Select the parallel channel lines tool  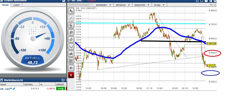coord(71,39)
